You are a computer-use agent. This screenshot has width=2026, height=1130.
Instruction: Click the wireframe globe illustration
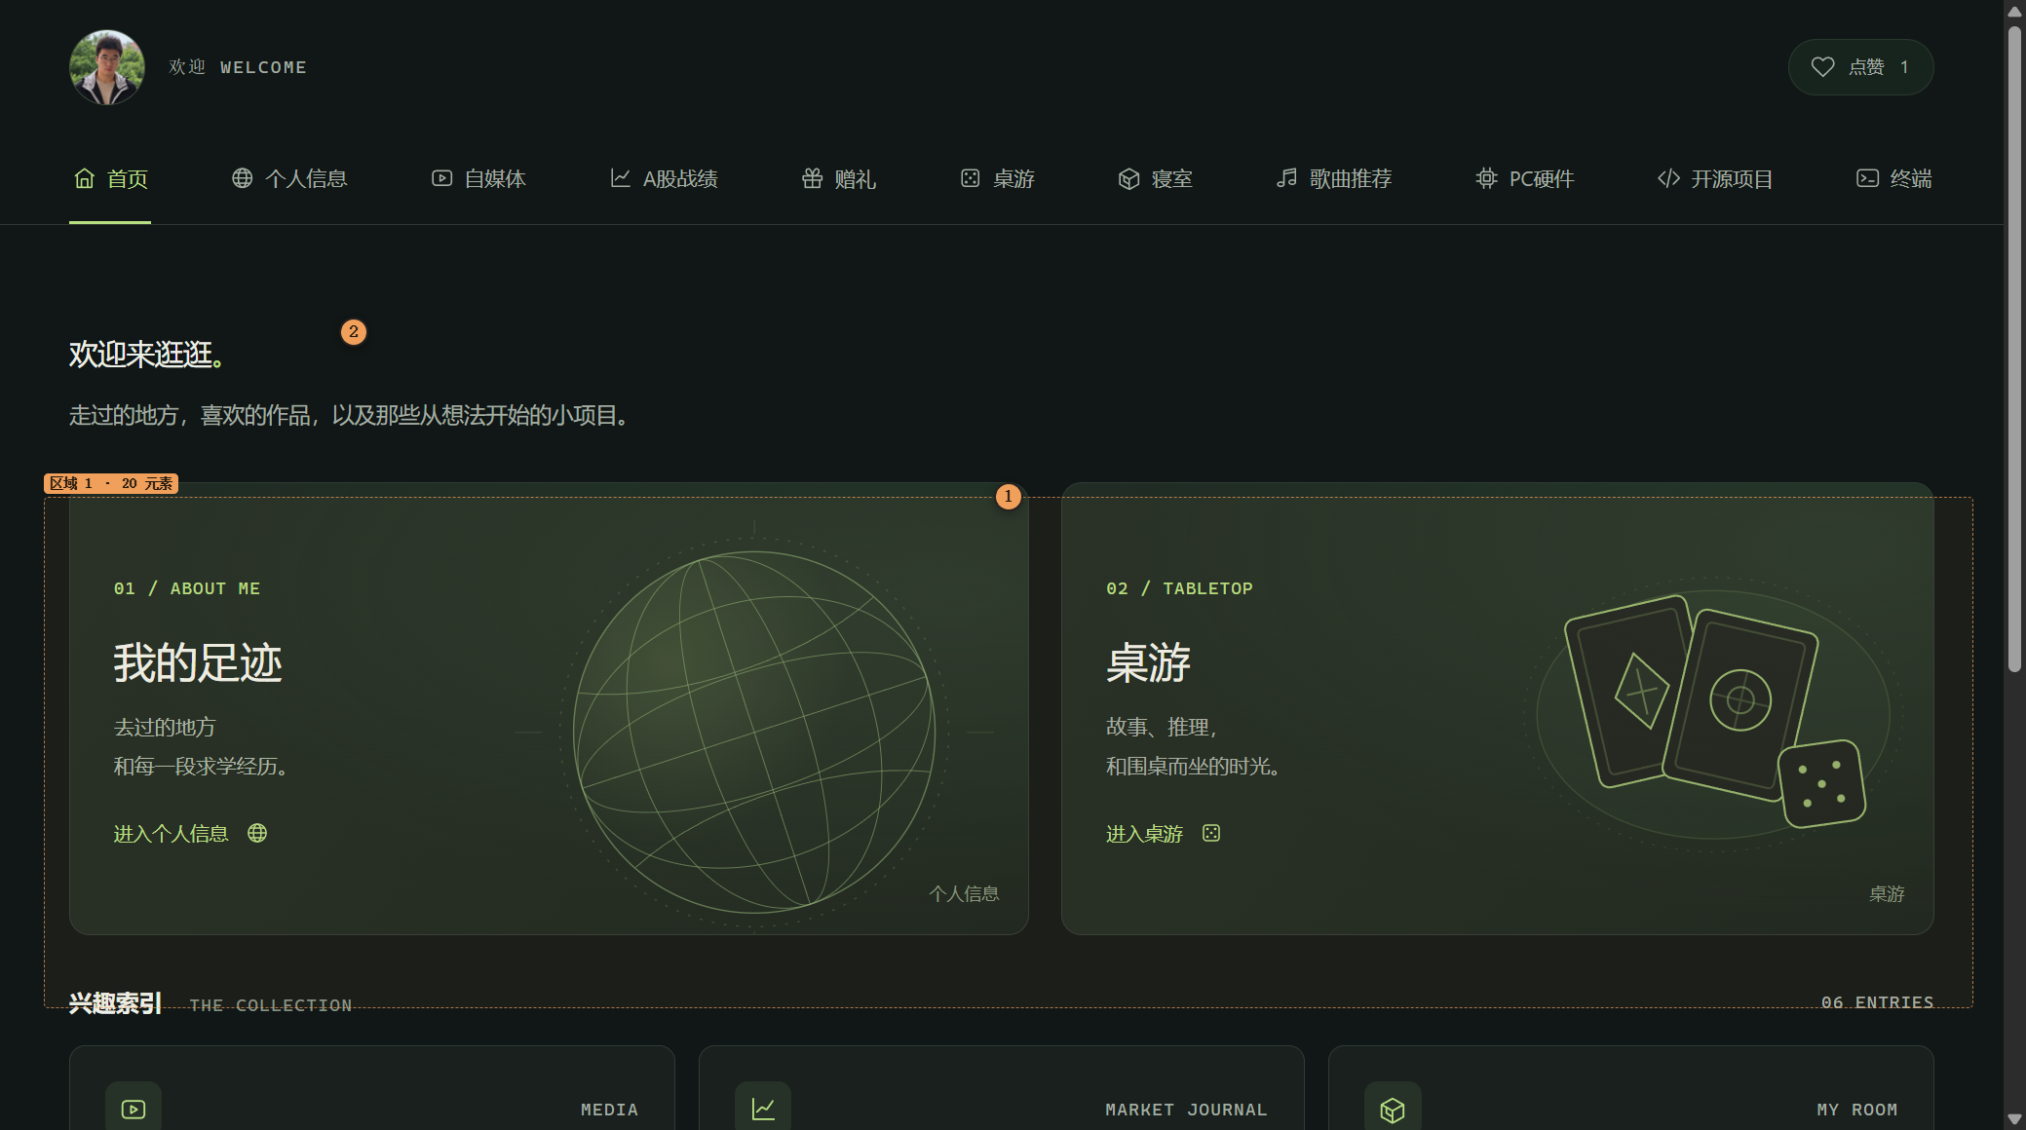coord(754,732)
